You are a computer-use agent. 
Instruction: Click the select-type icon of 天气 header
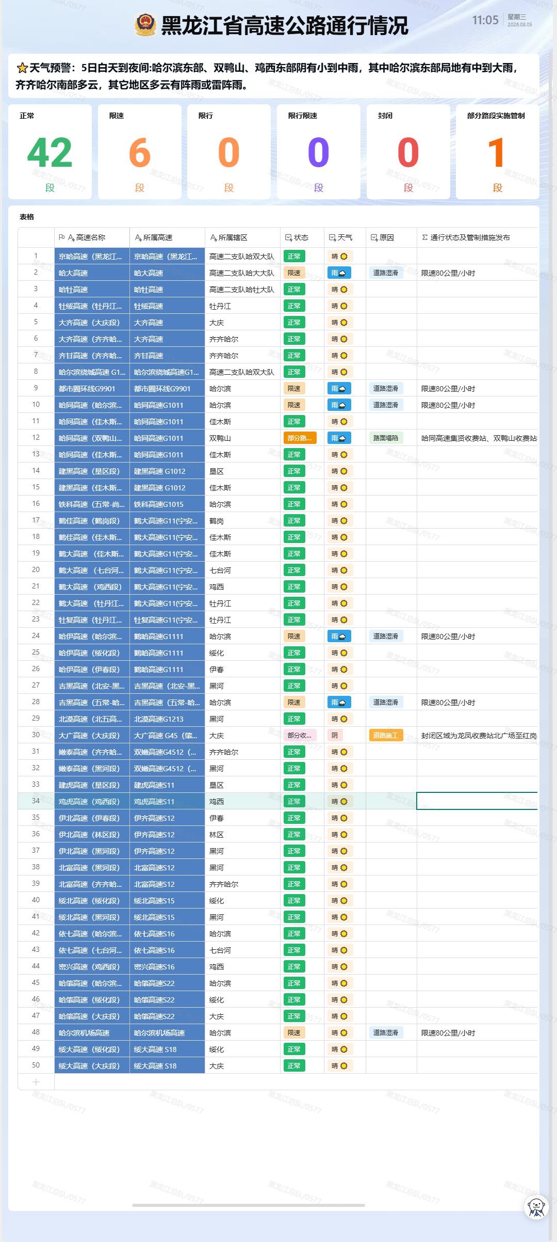coord(333,237)
